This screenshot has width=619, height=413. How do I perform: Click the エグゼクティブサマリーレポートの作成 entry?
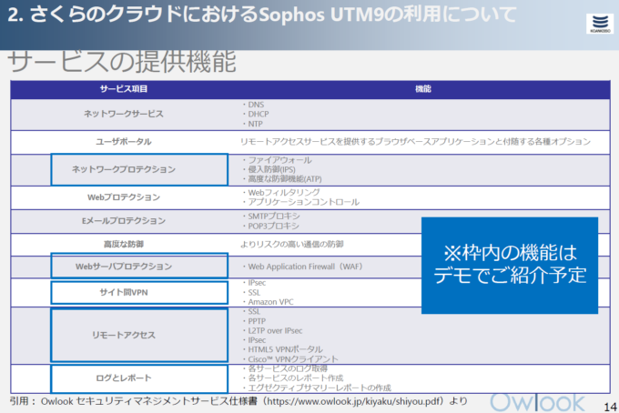tap(320, 388)
